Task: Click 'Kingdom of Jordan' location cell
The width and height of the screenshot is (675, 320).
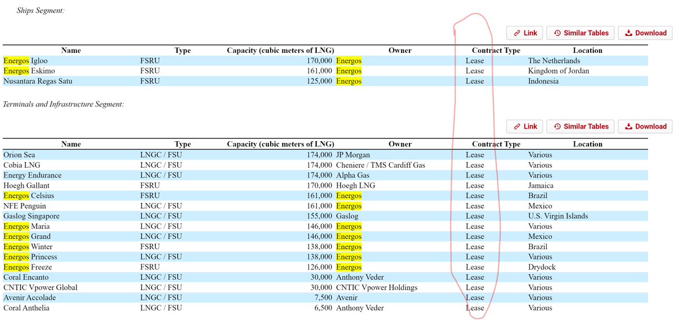Action: (x=559, y=71)
